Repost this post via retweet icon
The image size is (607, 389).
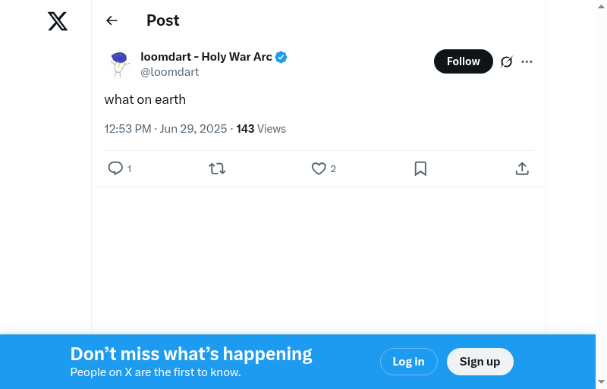pos(217,168)
